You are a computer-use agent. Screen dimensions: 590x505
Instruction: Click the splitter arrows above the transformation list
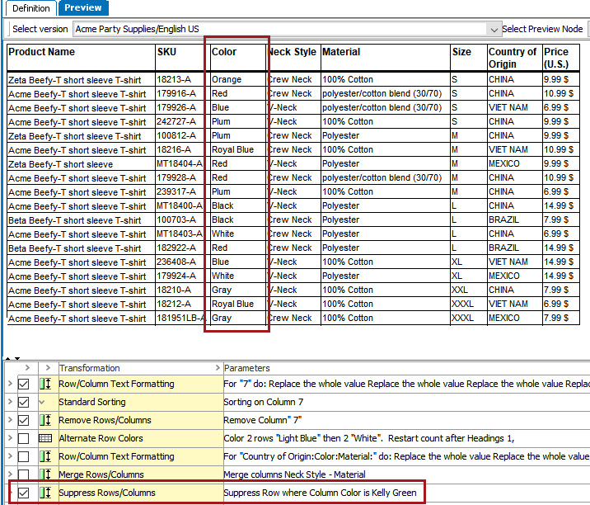coord(10,359)
